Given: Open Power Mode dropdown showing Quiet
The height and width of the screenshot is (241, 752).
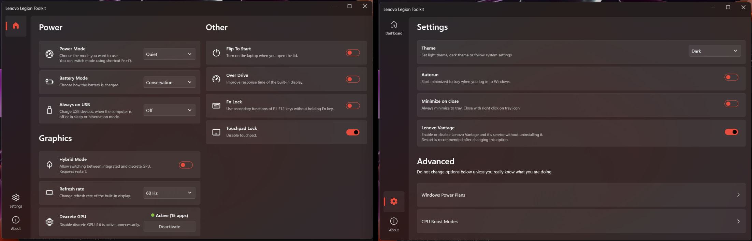Looking at the screenshot, I should click(x=169, y=54).
